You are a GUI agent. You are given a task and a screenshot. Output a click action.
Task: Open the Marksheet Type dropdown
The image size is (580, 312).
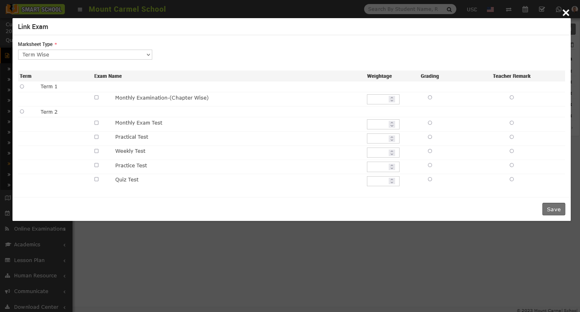coord(85,55)
